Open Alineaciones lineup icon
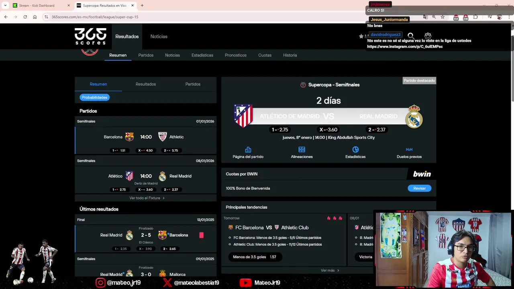The height and width of the screenshot is (289, 514). click(302, 150)
